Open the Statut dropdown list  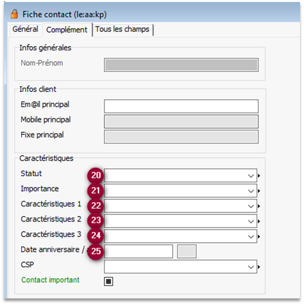(251, 176)
